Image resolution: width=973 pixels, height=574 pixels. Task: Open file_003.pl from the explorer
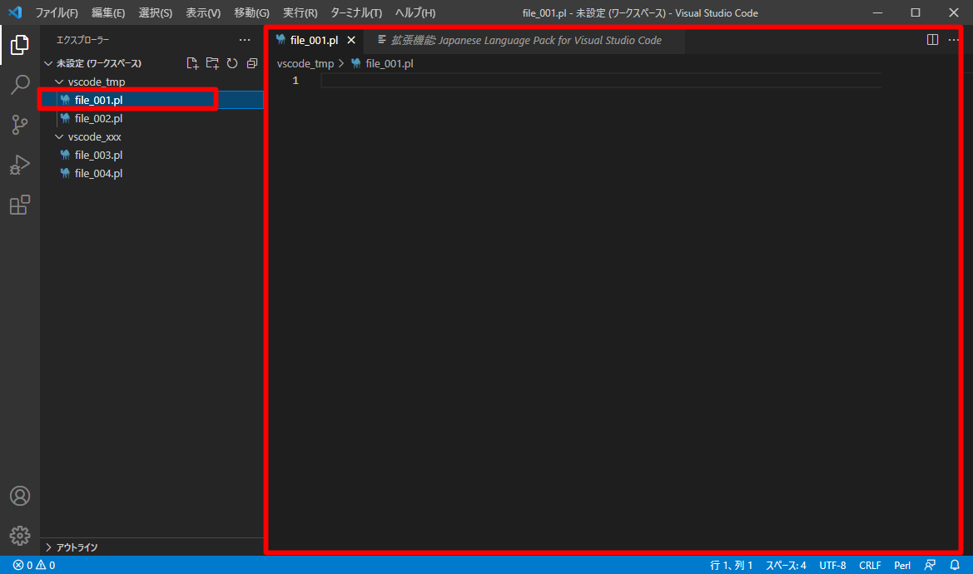[x=152, y=155]
